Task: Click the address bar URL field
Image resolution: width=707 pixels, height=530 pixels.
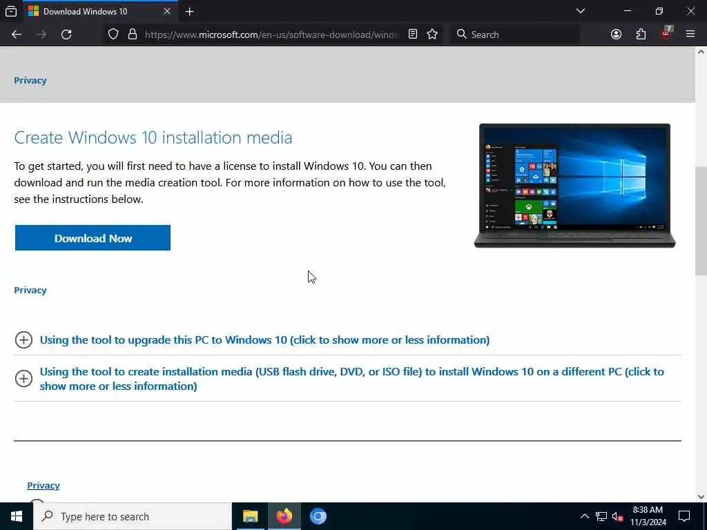Action: pos(271,35)
